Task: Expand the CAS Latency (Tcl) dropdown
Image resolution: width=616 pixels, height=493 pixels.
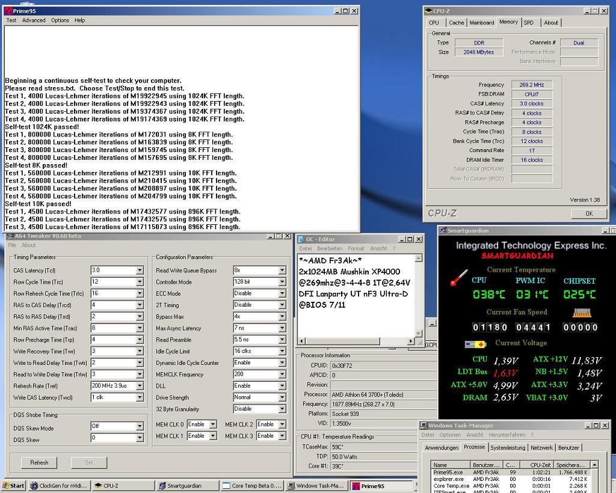Action: pos(140,271)
